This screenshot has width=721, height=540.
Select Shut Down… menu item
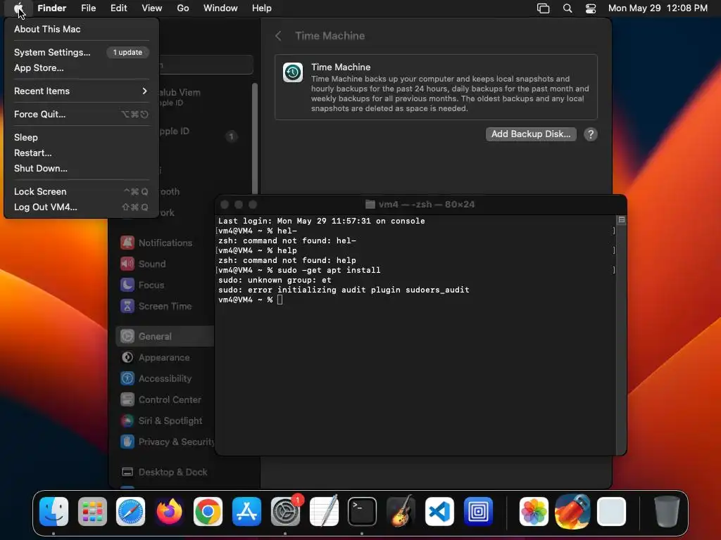(x=81, y=169)
